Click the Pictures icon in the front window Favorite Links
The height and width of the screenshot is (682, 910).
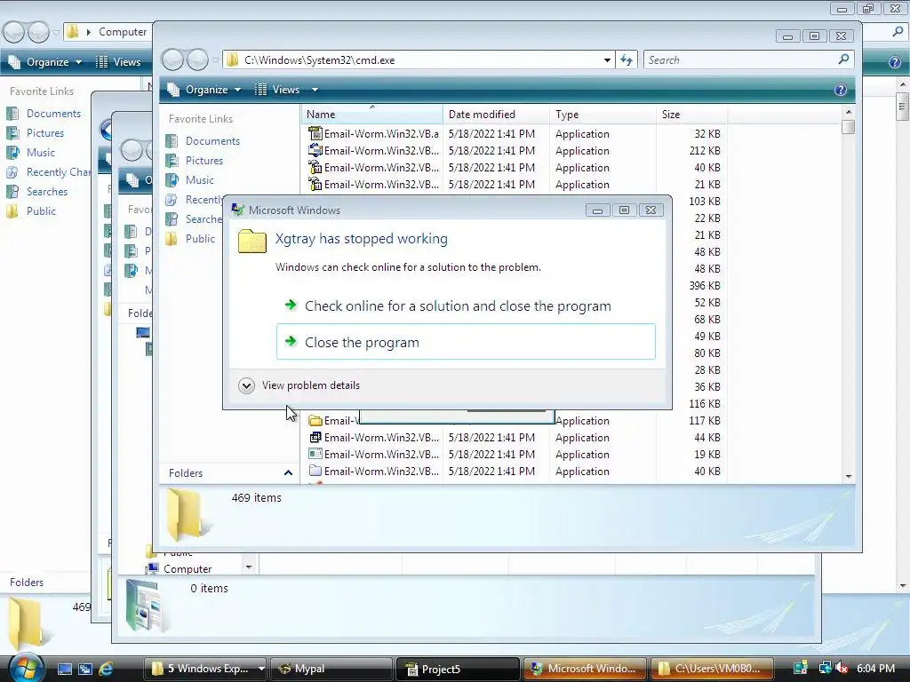[x=172, y=161]
